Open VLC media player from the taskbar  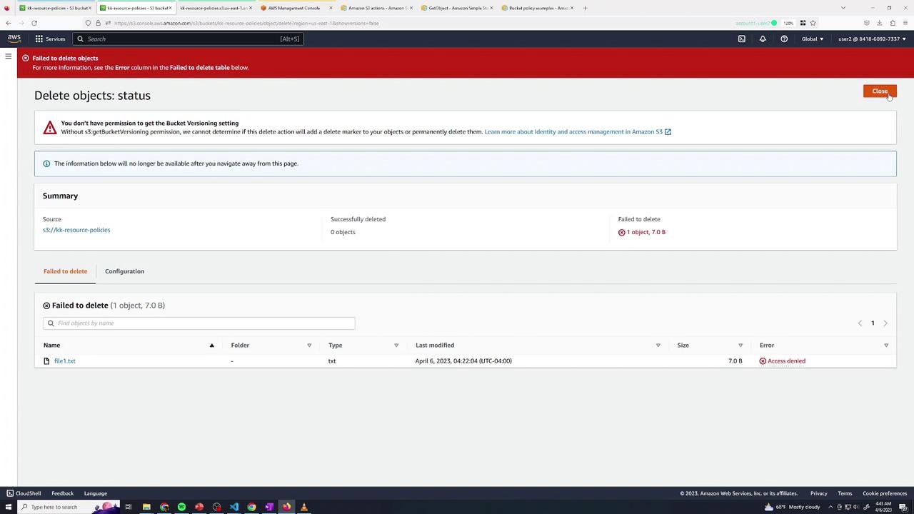coord(303,507)
